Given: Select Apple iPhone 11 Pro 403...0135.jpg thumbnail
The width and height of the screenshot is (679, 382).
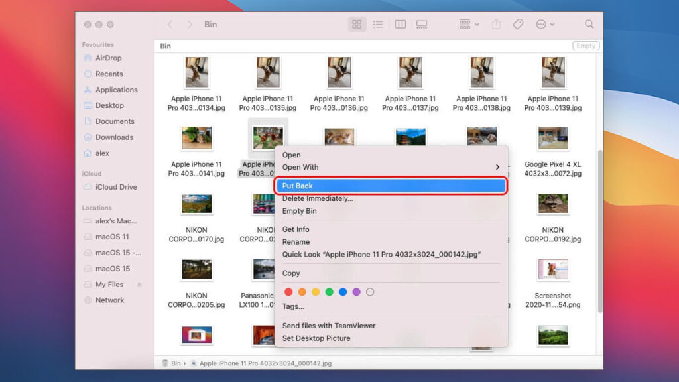Looking at the screenshot, I should (x=268, y=72).
